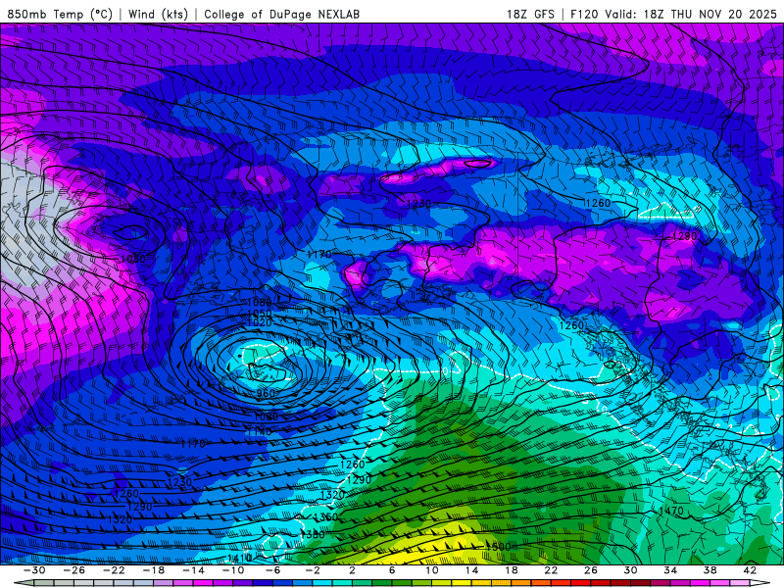Viewport: 784px width, 588px height.
Task: Click the 18 value on the temperature scale
Action: coord(512,570)
